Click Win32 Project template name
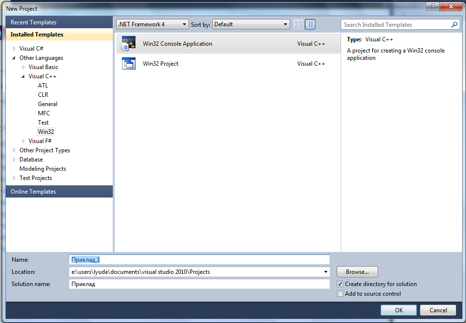This screenshot has height=323, width=466. [x=160, y=64]
